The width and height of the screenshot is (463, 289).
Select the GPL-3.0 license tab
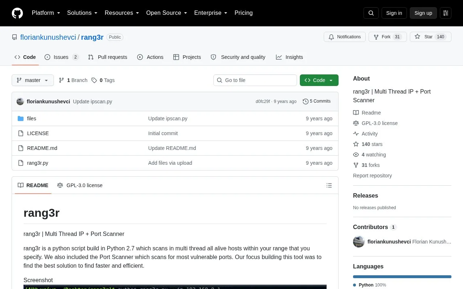point(80,185)
